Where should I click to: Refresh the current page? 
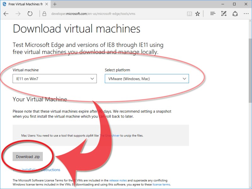(29, 14)
